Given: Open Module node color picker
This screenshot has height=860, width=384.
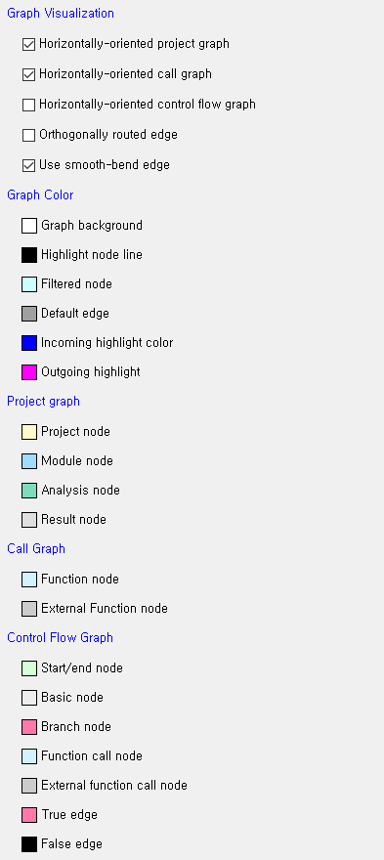Looking at the screenshot, I should tap(29, 461).
